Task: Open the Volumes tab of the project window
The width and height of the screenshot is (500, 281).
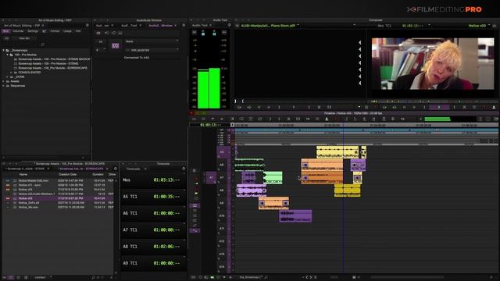Action: tap(18, 31)
